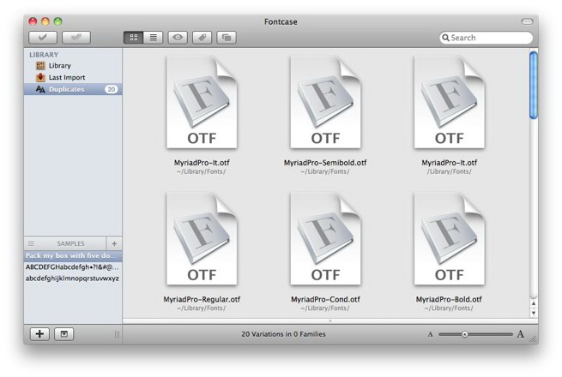Screen dimensions: 562x377
Task: Select MyriadPro-Bold.otf font thumbnail
Action: point(449,239)
